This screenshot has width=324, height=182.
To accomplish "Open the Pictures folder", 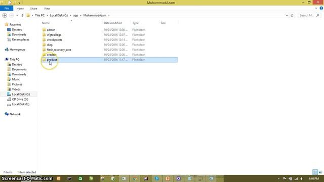I will pyautogui.click(x=17, y=84).
